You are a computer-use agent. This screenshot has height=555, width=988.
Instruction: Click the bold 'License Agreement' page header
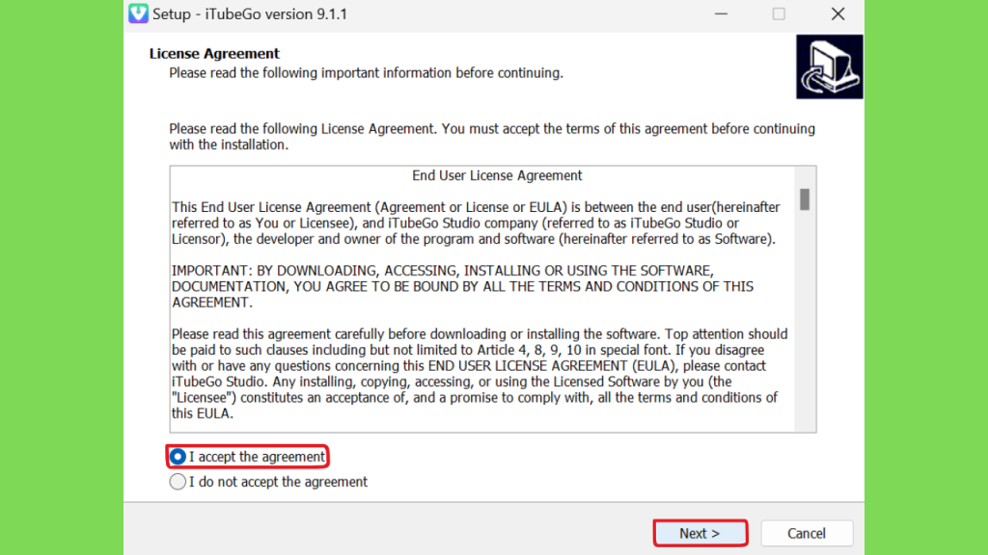point(214,54)
